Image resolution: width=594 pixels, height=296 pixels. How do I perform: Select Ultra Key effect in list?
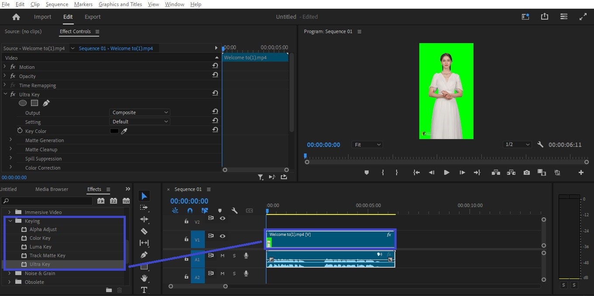pos(40,264)
